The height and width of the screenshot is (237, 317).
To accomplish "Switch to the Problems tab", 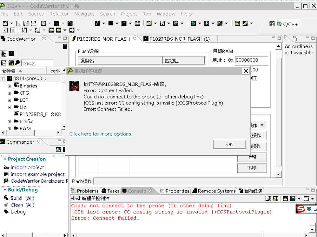I will [85, 191].
